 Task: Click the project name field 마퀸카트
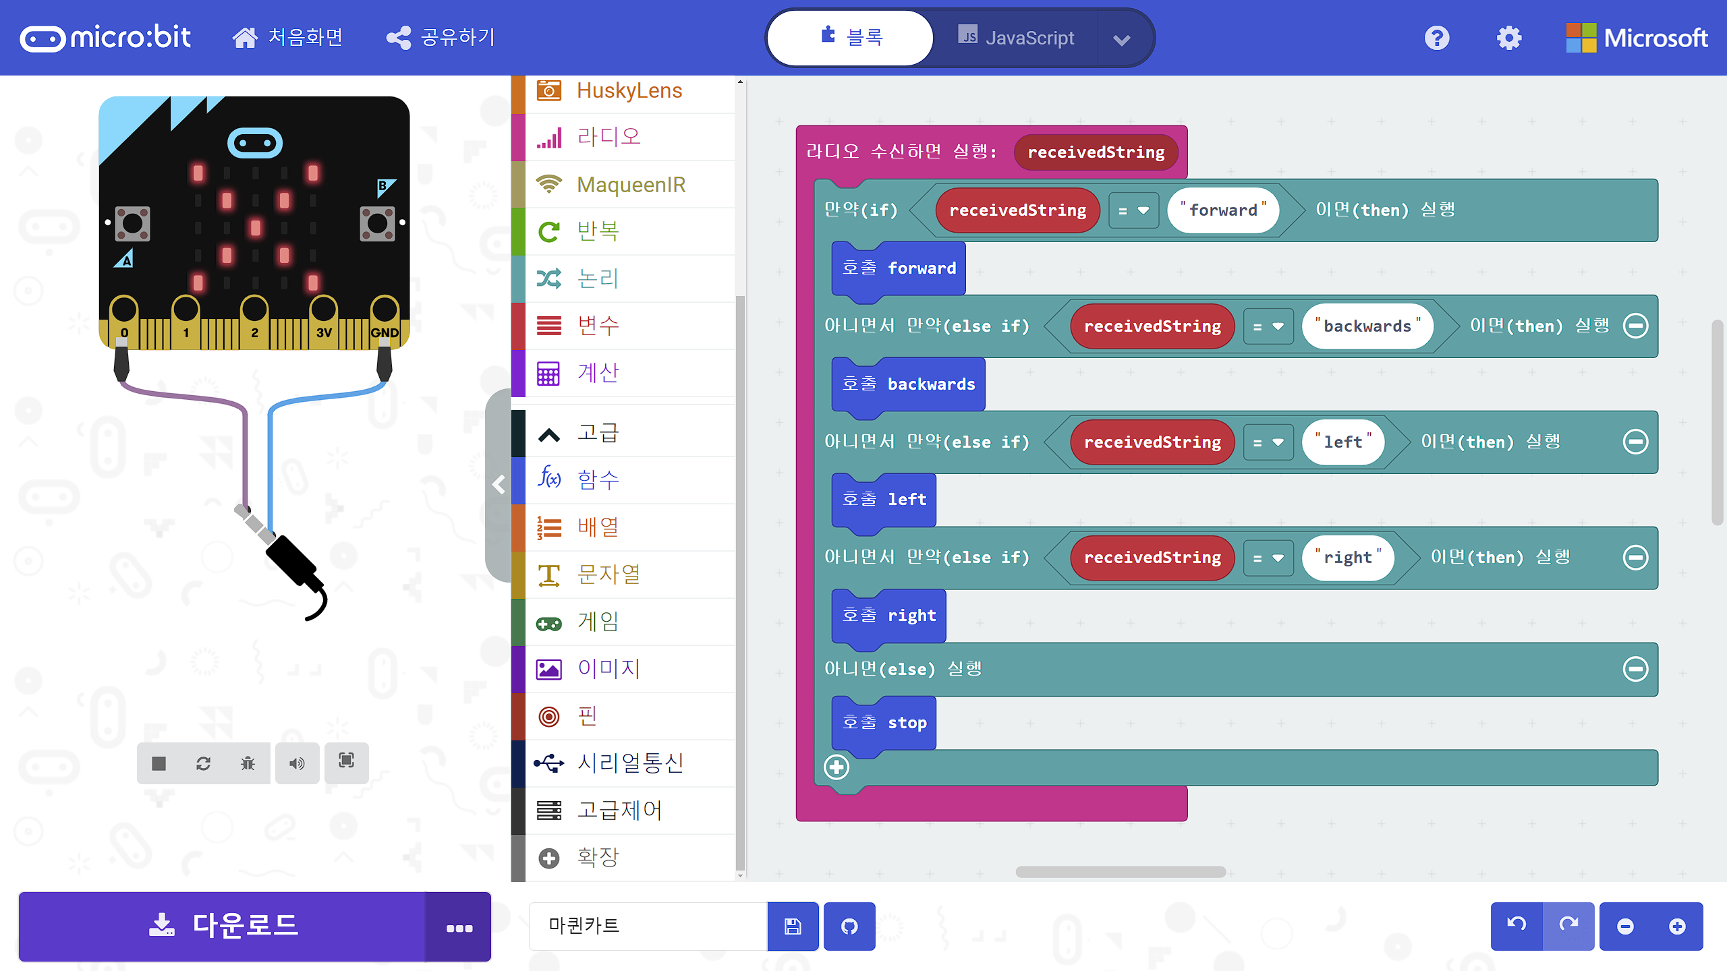648,926
